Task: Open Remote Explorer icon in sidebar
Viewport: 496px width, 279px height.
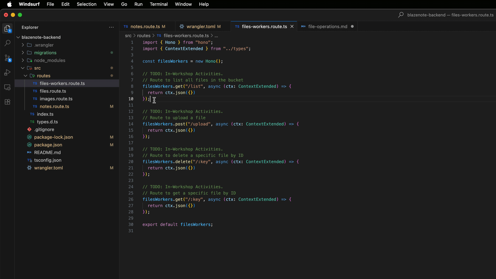Action: pyautogui.click(x=7, y=87)
